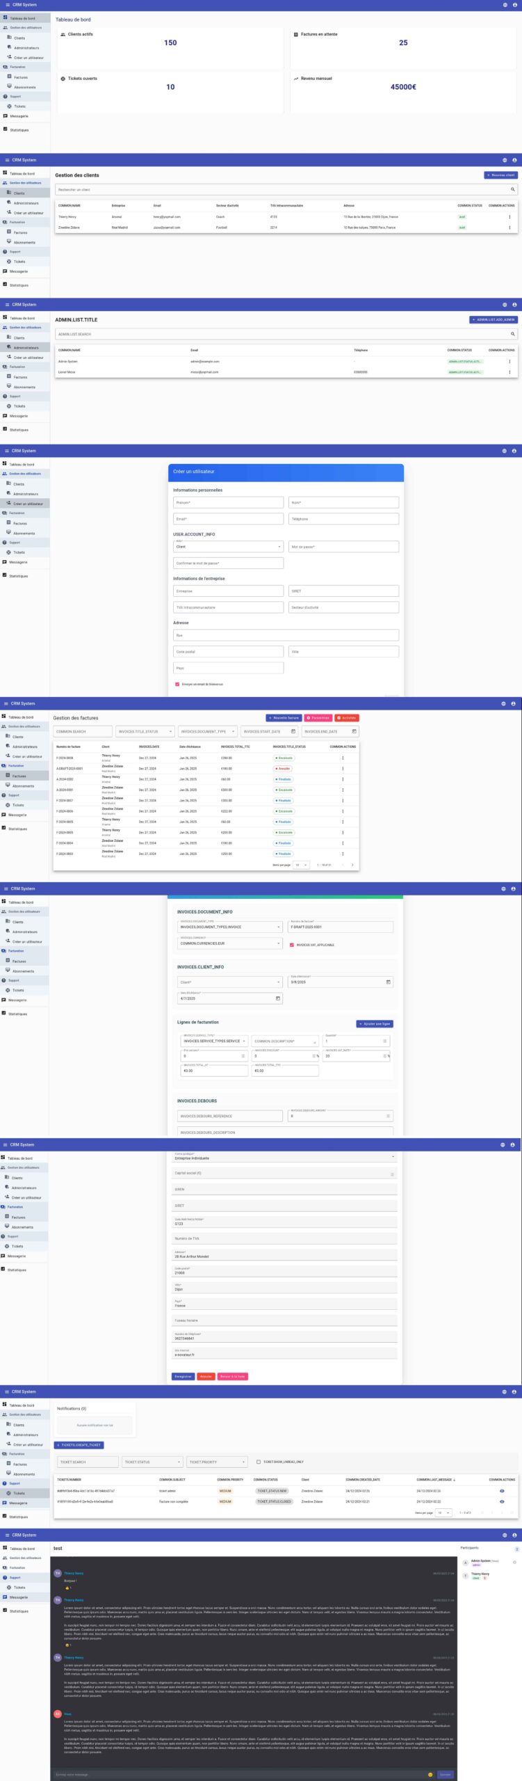Click the 'Nouveau client' button
The image size is (522, 1781).
pos(500,175)
